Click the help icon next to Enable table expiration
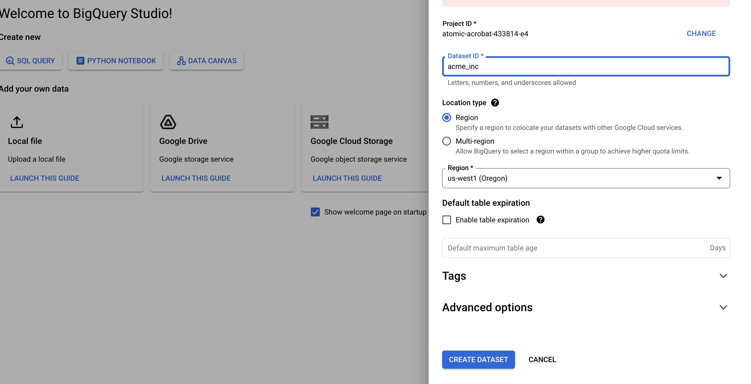 pos(540,220)
